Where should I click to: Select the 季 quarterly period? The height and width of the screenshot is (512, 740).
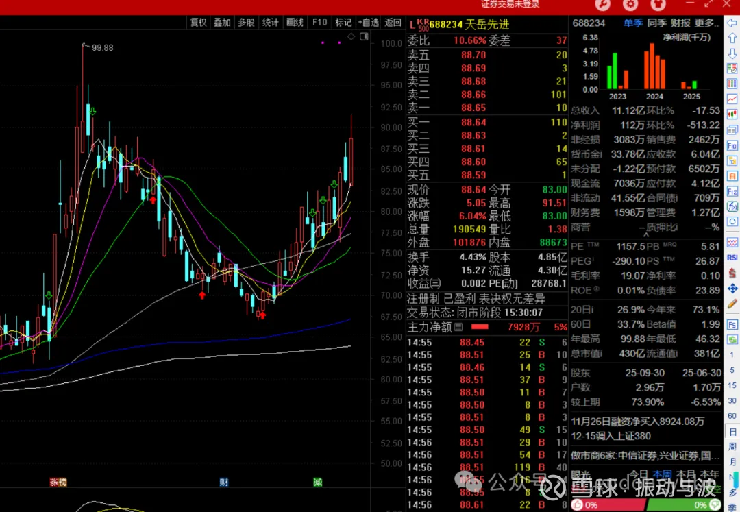point(732,507)
